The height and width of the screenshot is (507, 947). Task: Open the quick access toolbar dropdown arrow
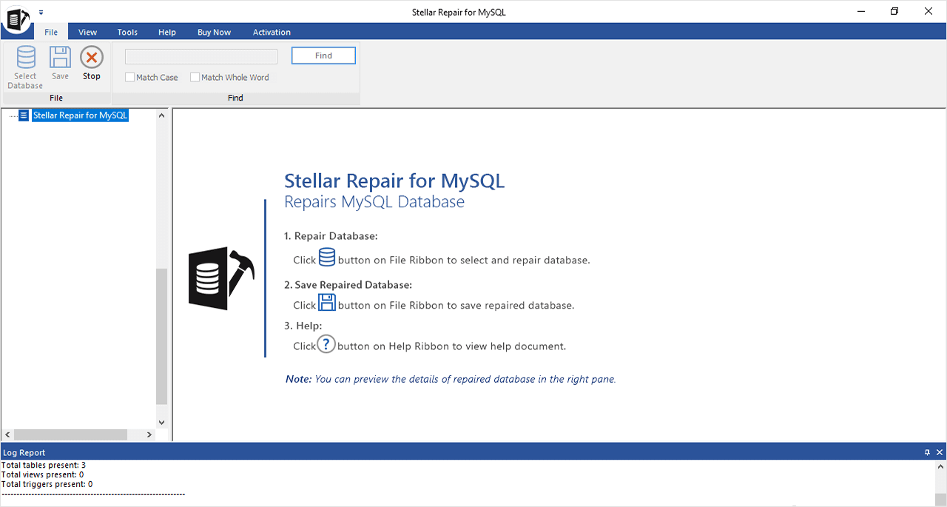[41, 13]
